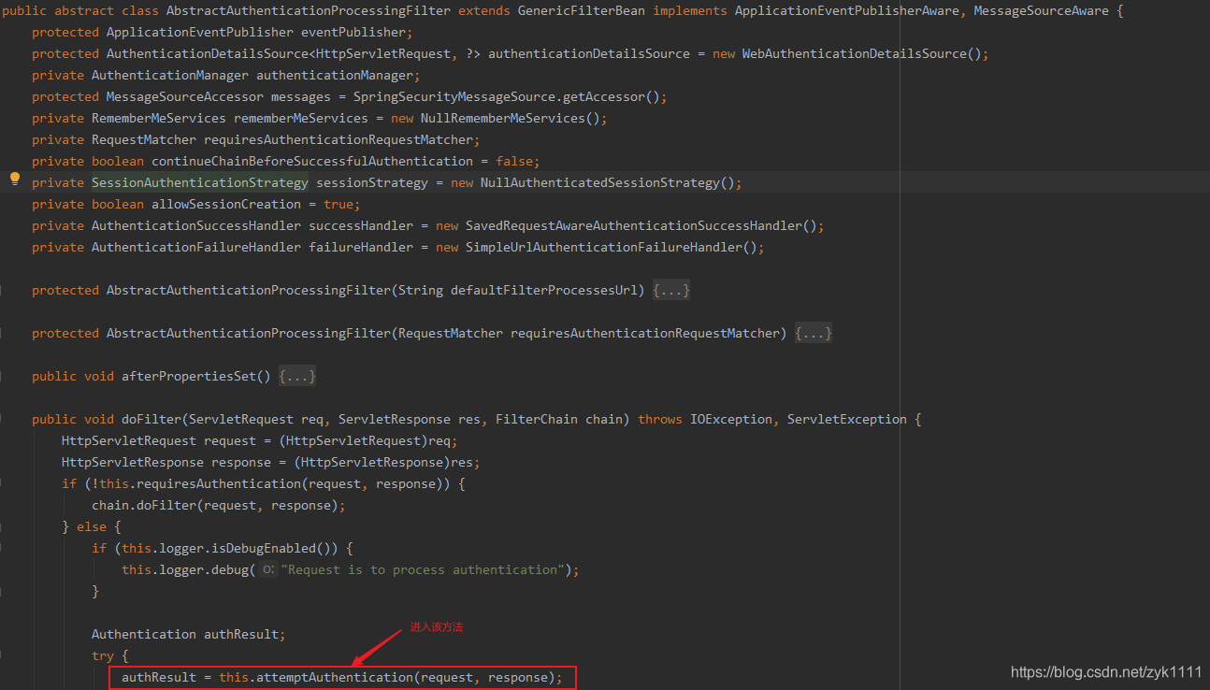Click IOException in throws clause
The image size is (1210, 690).
click(731, 420)
